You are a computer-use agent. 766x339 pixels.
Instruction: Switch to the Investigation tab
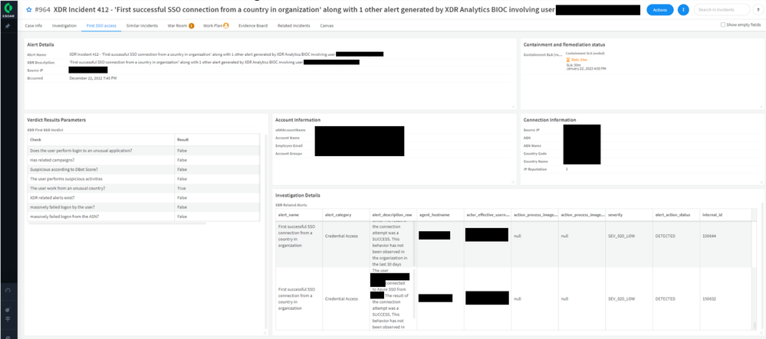(64, 26)
